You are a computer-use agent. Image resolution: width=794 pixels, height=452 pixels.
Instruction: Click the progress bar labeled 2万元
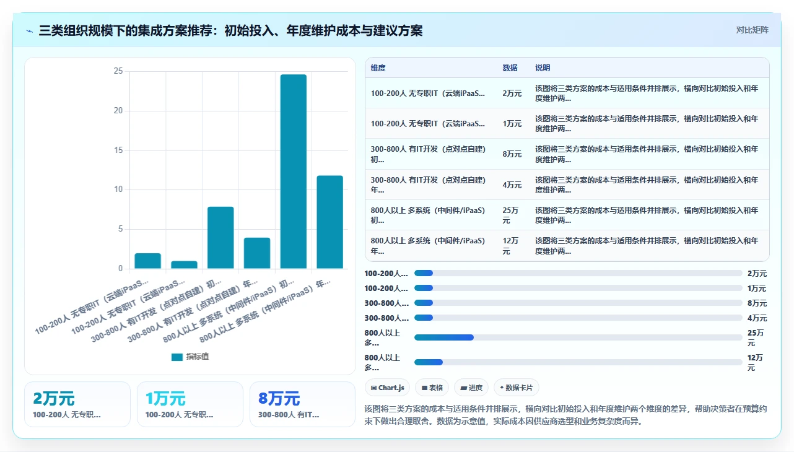[x=578, y=273]
